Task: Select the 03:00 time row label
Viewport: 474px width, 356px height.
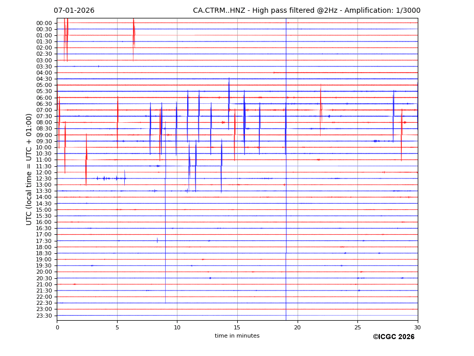Action: point(44,60)
